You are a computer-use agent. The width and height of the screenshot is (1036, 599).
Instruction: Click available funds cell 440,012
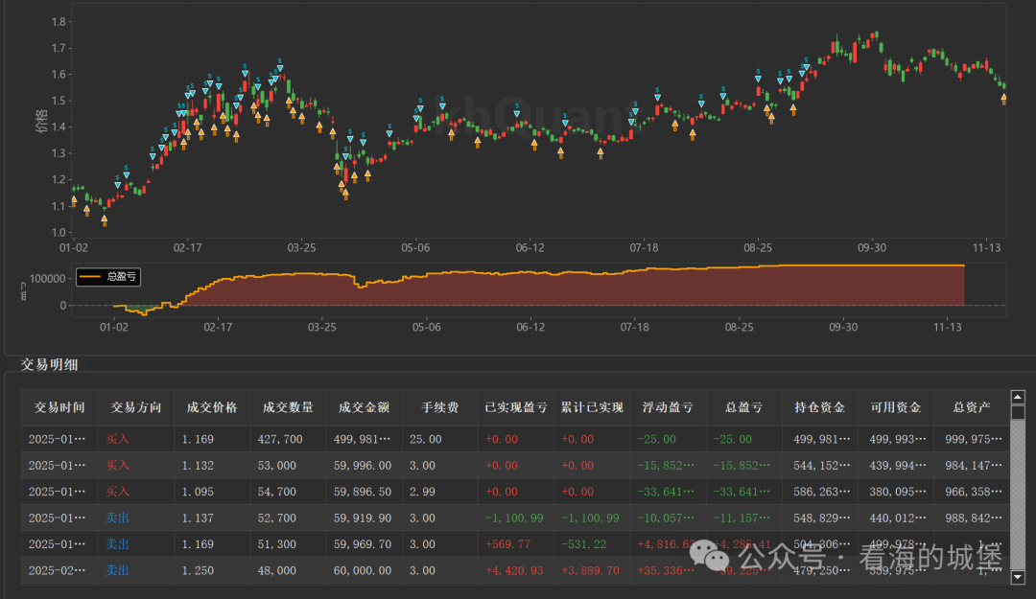[x=895, y=518]
